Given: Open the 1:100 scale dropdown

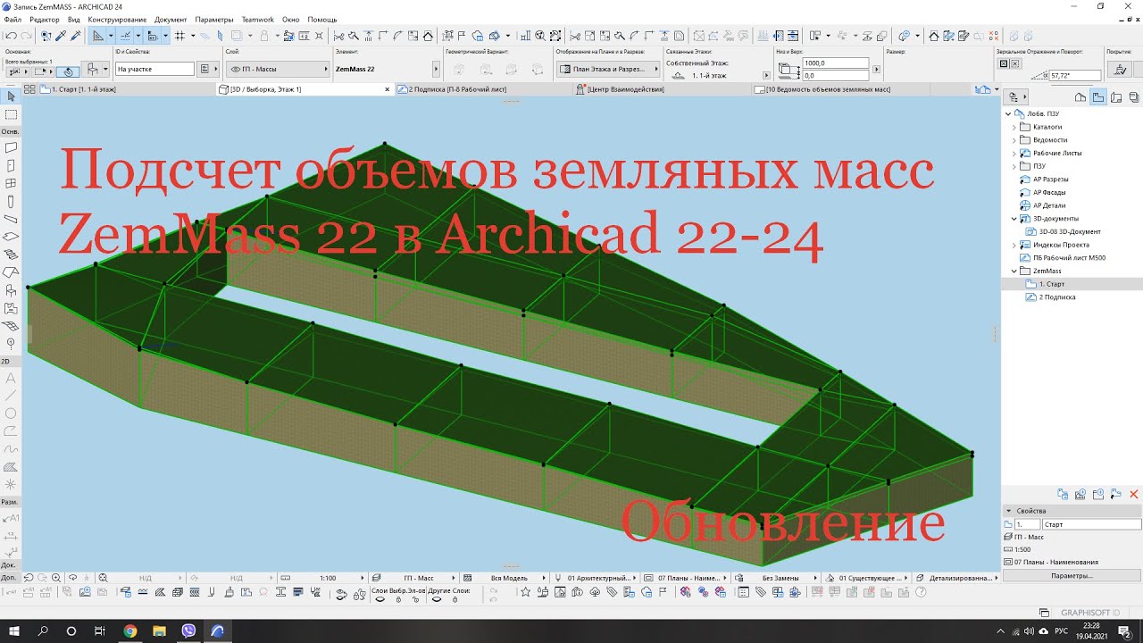Looking at the screenshot, I should tap(328, 578).
